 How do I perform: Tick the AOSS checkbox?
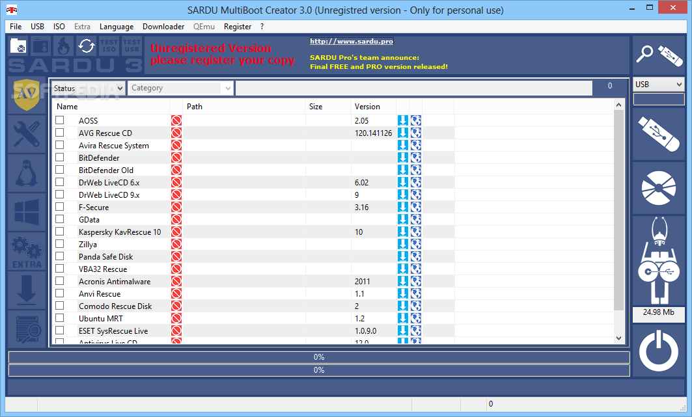pos(60,120)
